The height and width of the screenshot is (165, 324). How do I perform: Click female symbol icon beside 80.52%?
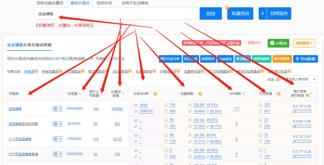pos(208,111)
